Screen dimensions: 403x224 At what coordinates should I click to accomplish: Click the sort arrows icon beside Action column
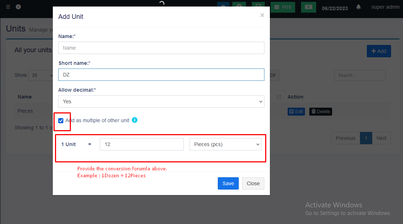tap(279, 97)
